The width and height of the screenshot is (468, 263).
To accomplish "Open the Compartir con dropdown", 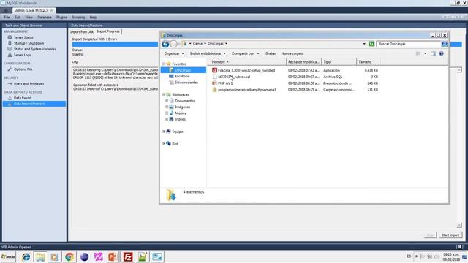I will tap(246, 53).
